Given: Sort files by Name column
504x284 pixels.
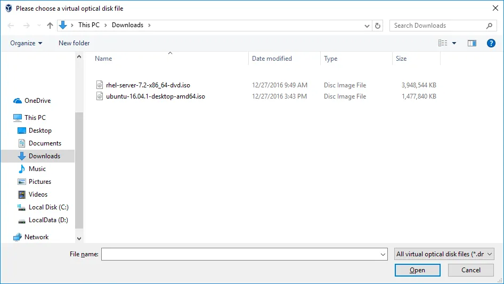Looking at the screenshot, I should 103,59.
